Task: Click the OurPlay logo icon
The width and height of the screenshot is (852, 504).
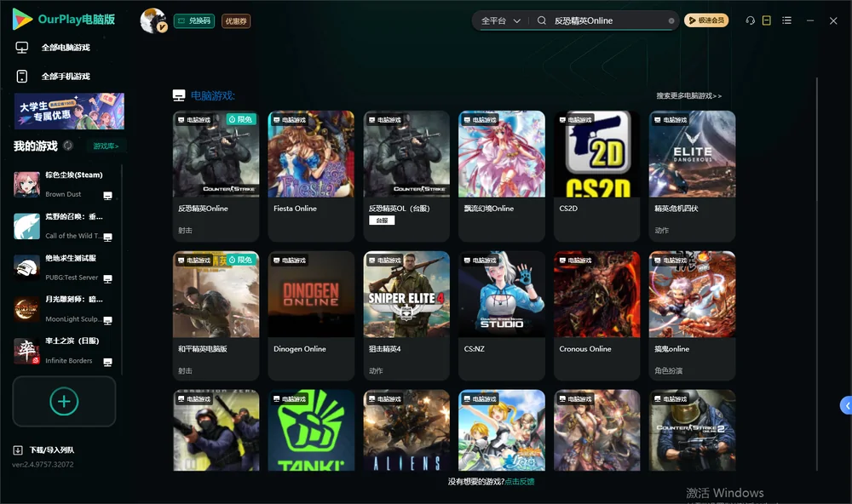Action: tap(22, 20)
